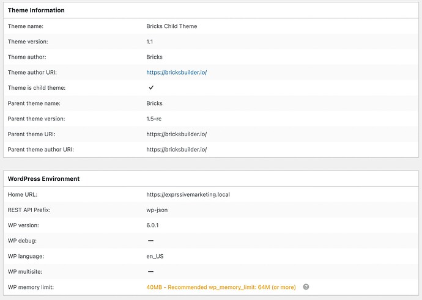The height and width of the screenshot is (300, 422).
Task: Click the 'Theme author:' label
Action: [x=27, y=57]
